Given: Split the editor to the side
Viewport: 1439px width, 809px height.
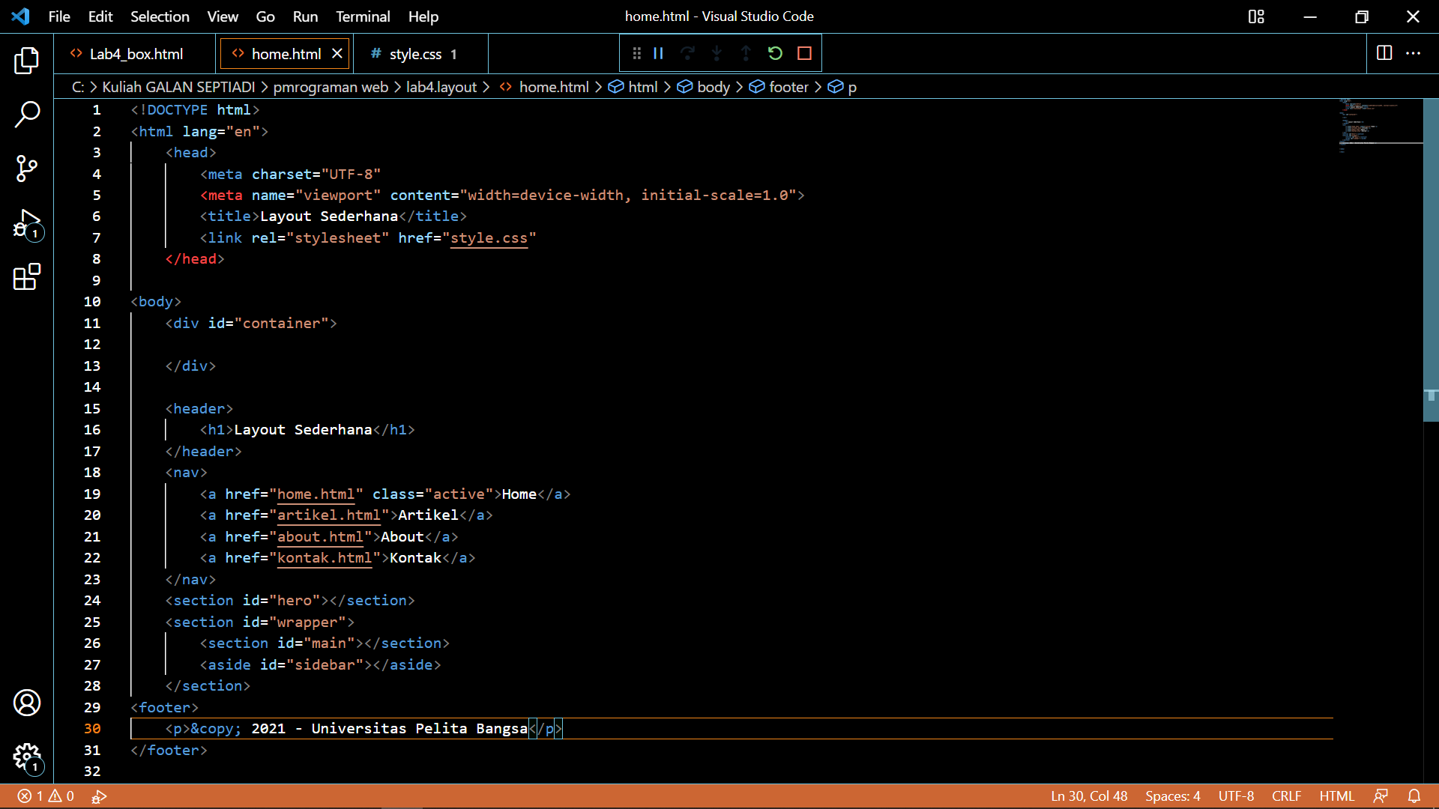Looking at the screenshot, I should pyautogui.click(x=1383, y=53).
